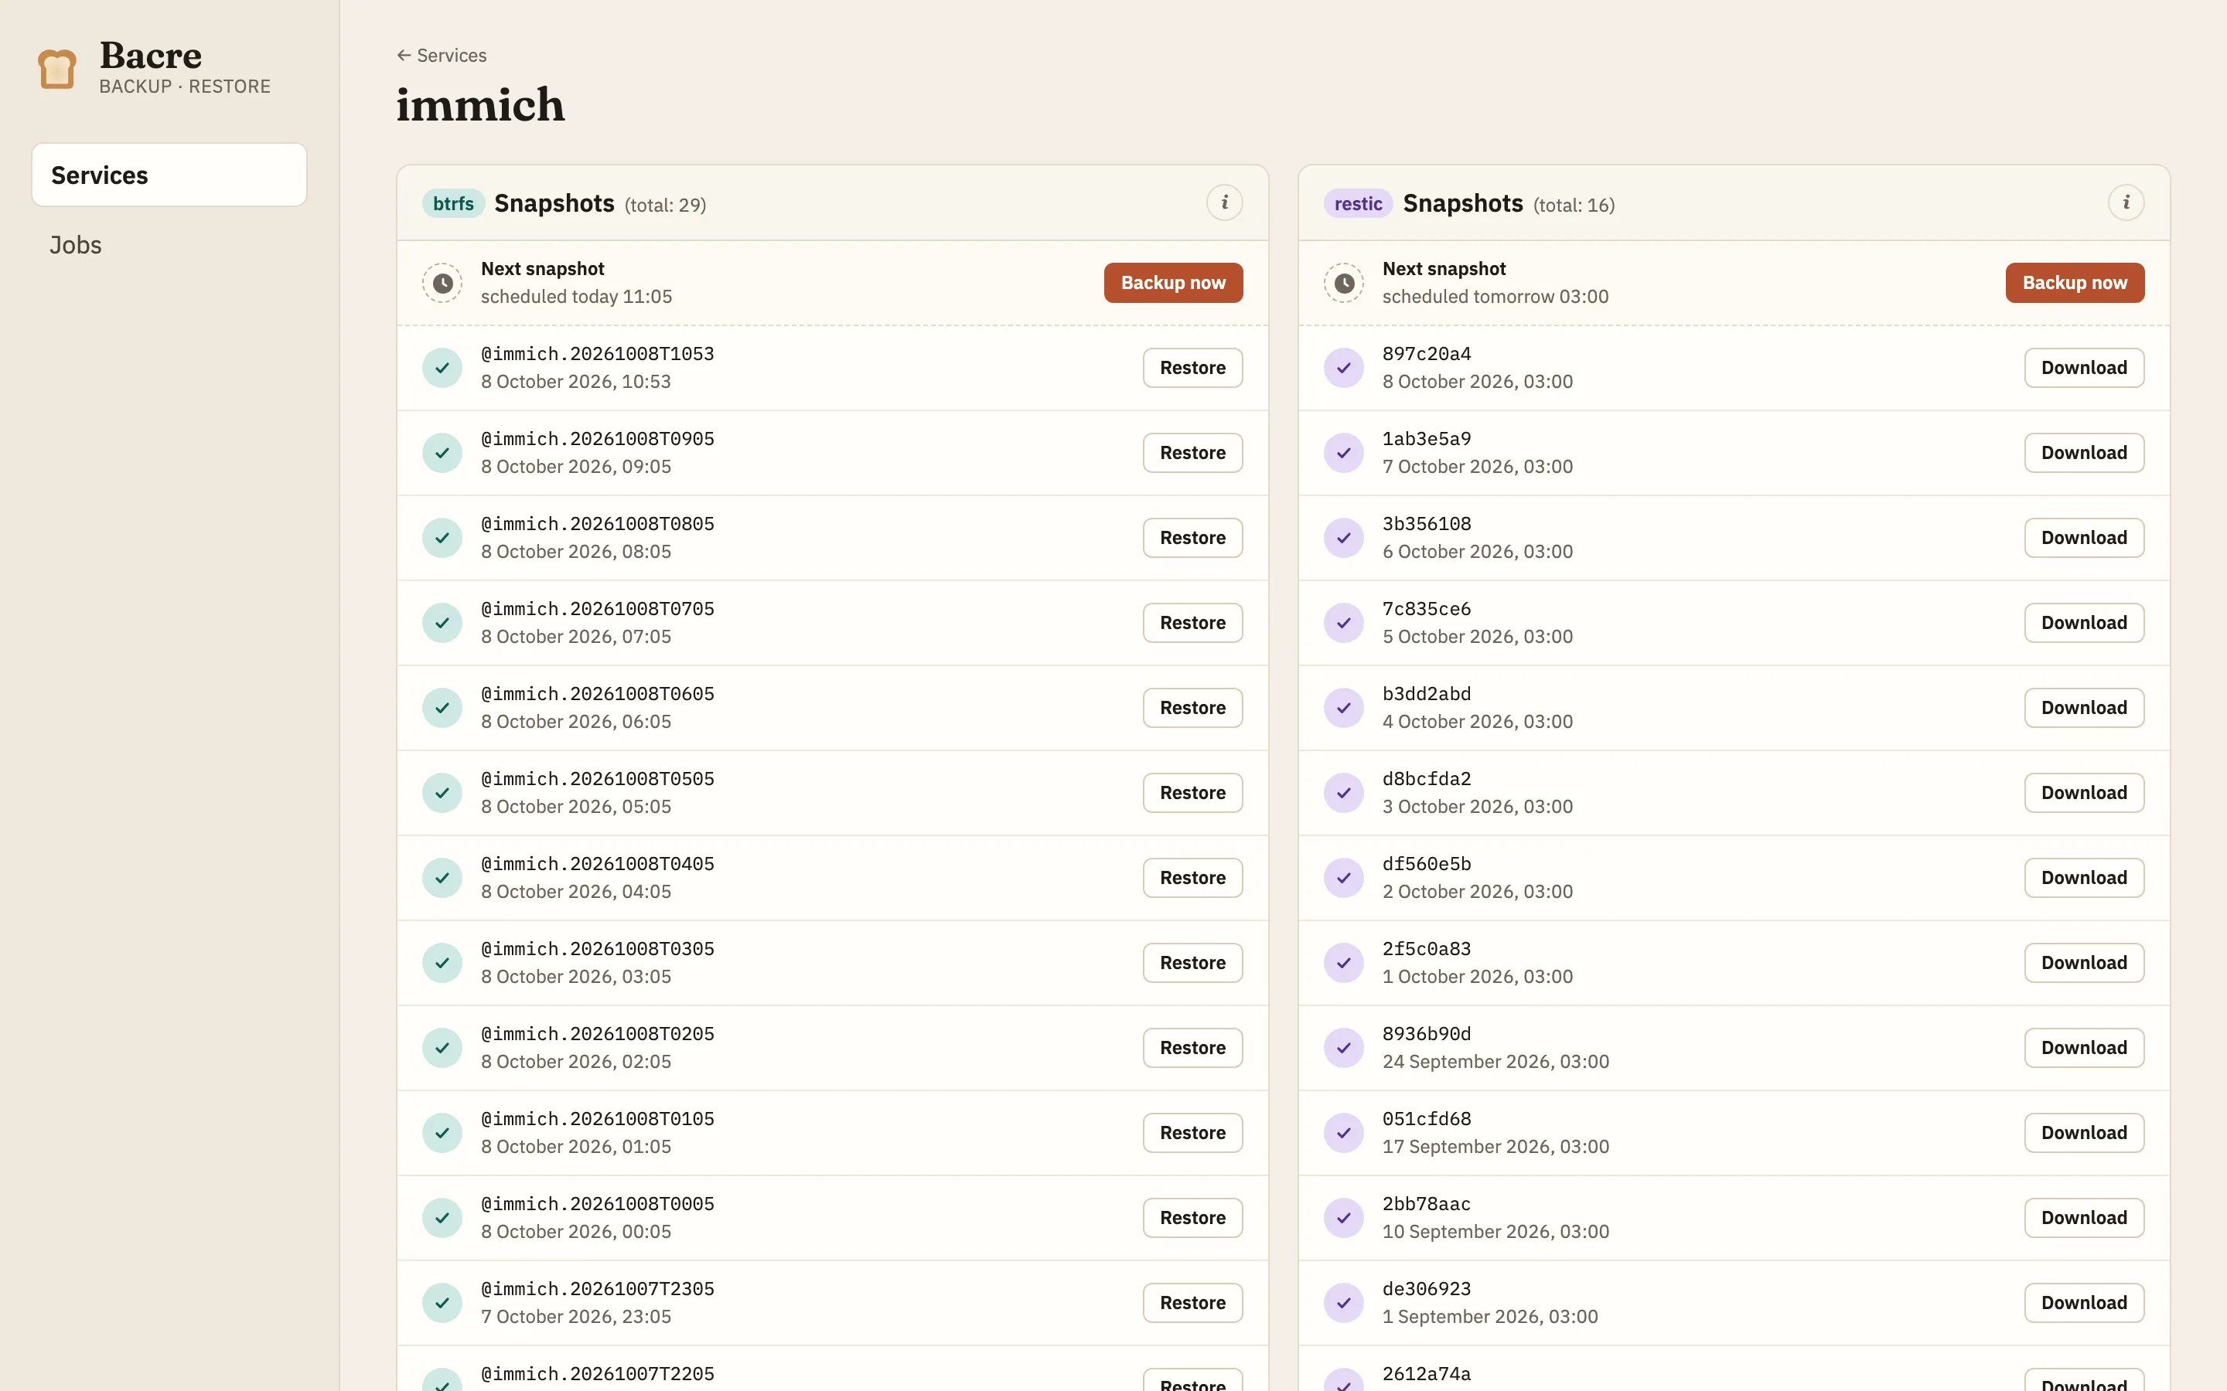Image resolution: width=2227 pixels, height=1391 pixels.
Task: Start restic Backup now
Action: click(x=2075, y=282)
